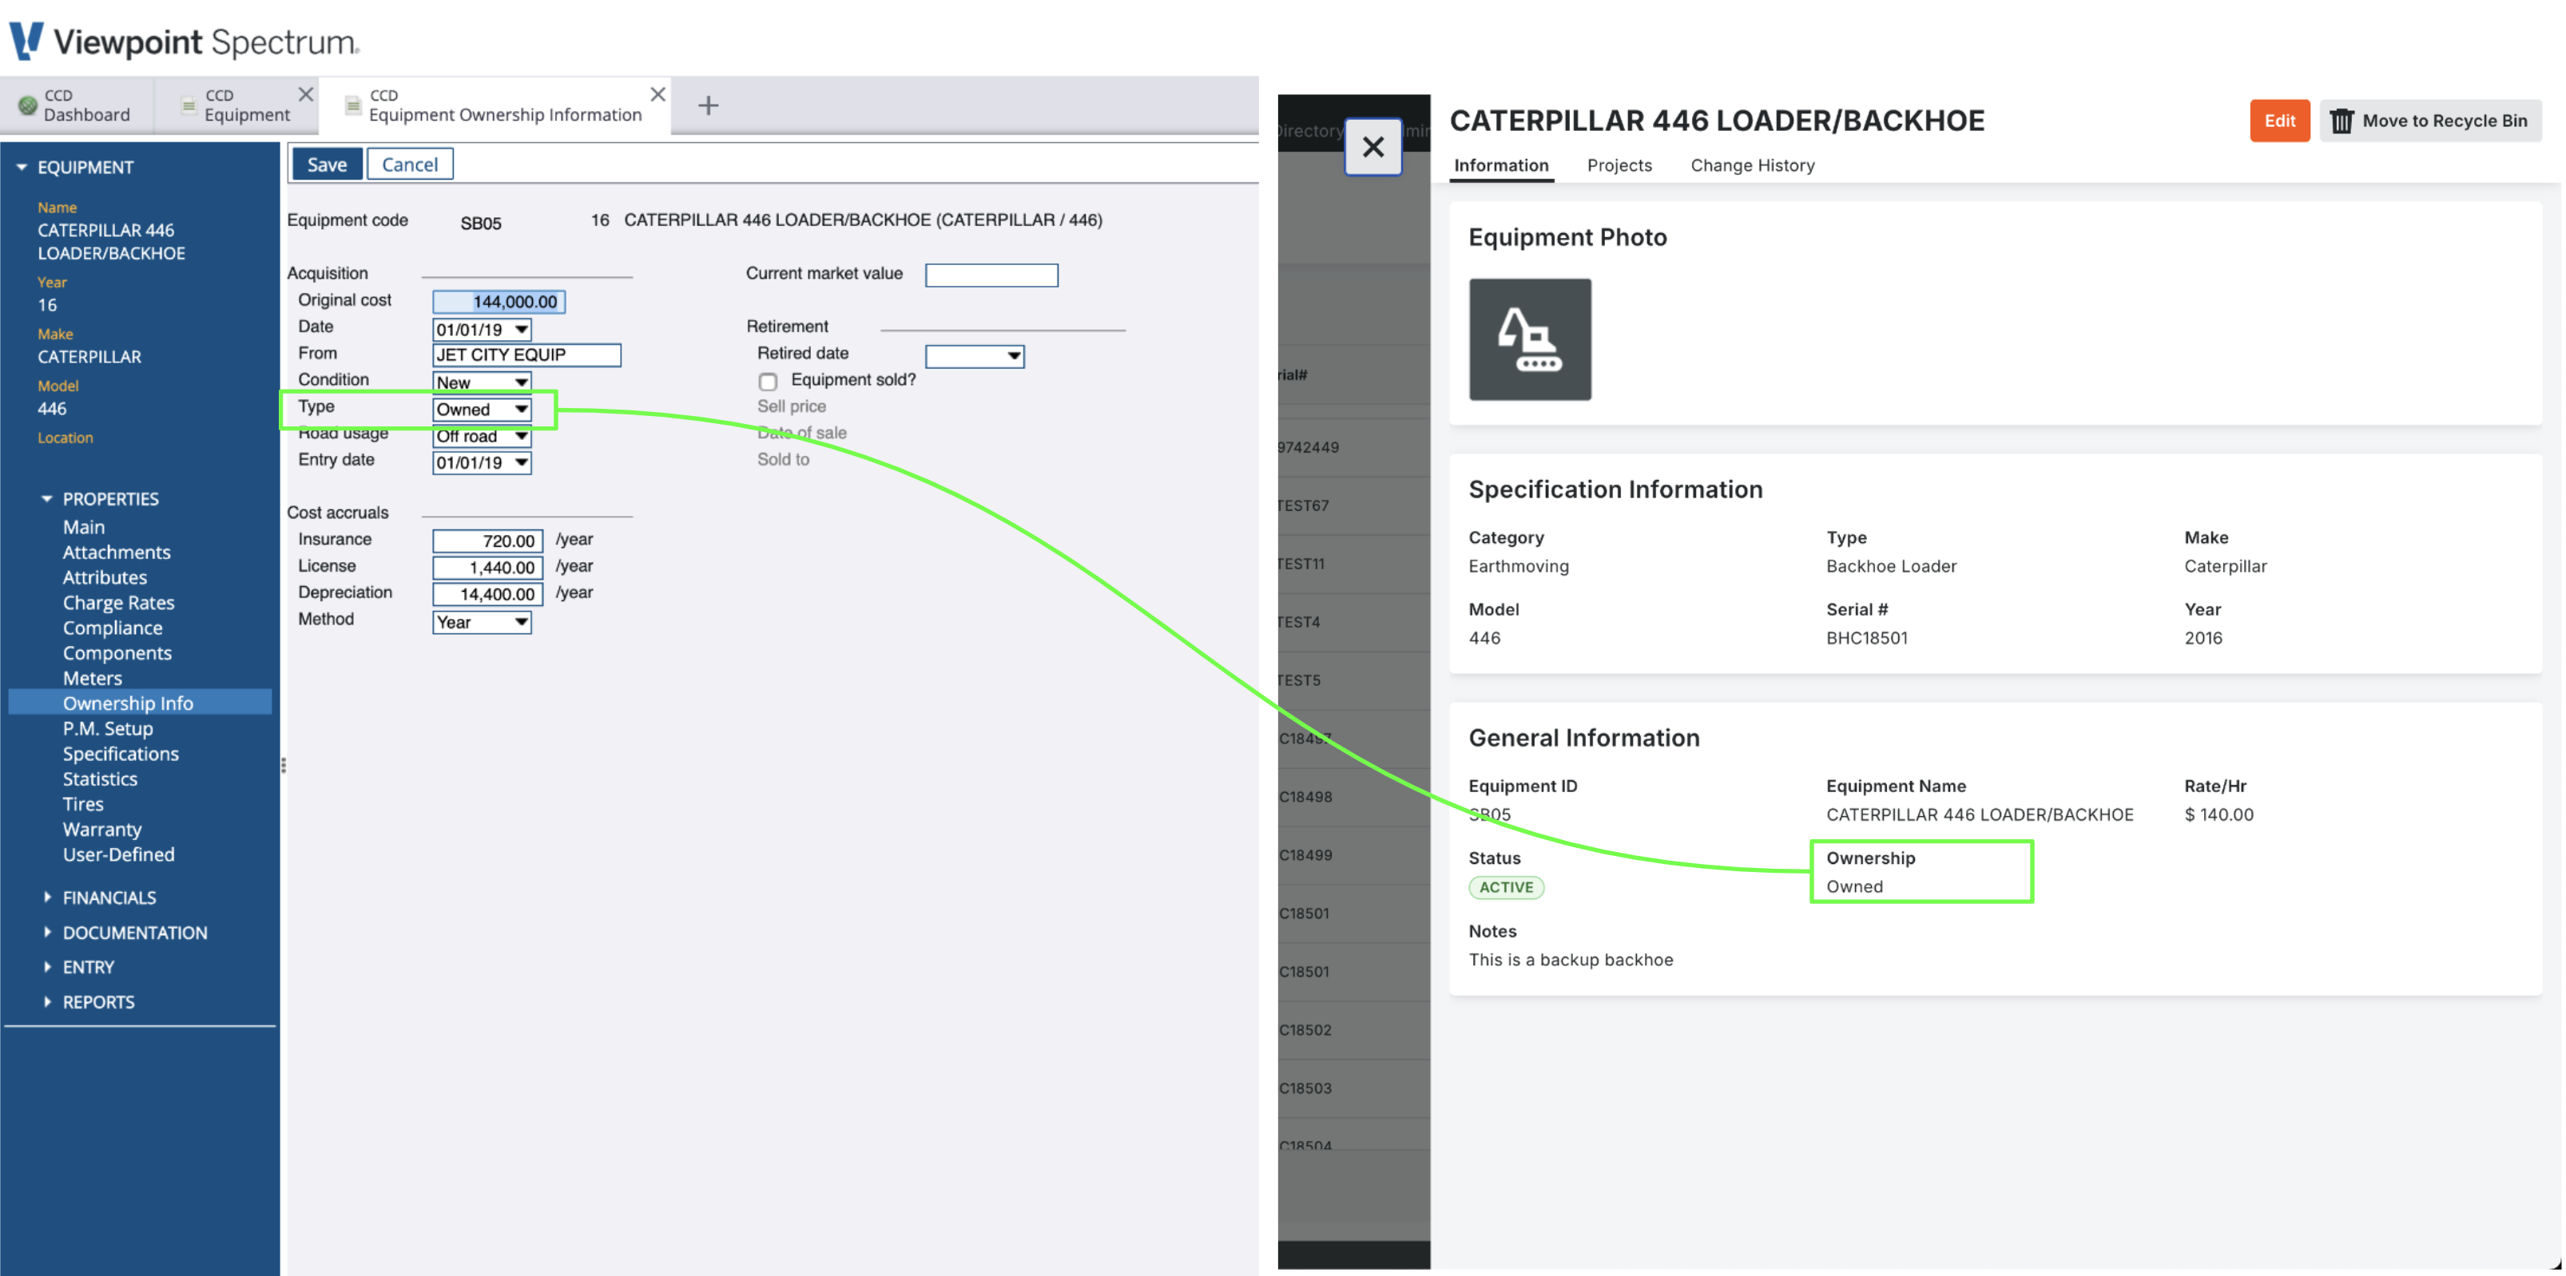Click the From field JET CITY EQUIP
2566x1276 pixels.
(x=526, y=355)
